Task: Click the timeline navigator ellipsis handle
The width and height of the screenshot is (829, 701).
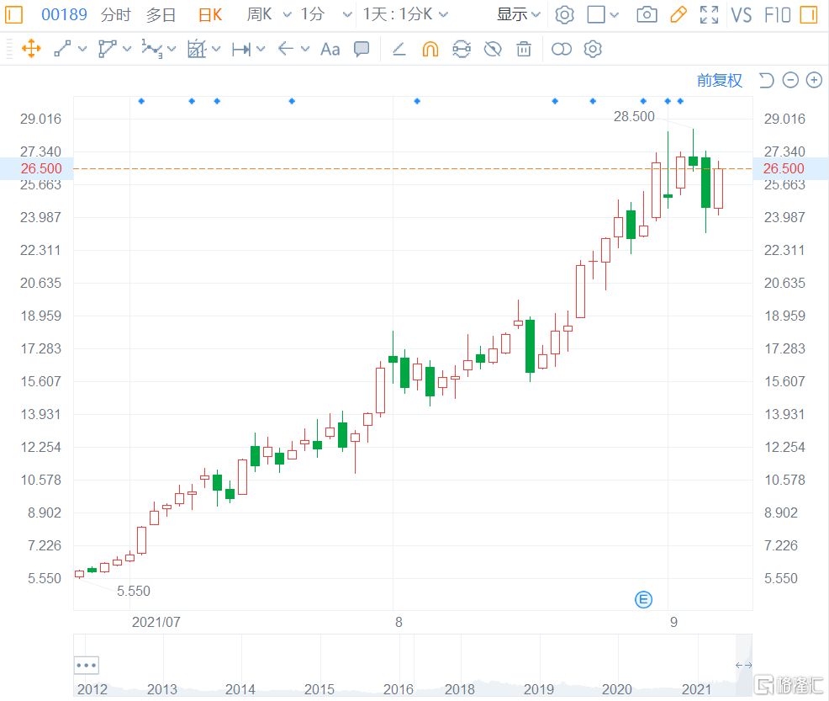Action: point(87,664)
